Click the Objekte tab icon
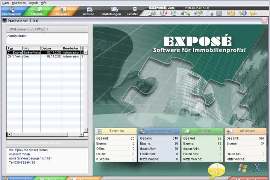Screen dimensions: 270x180 [38, 9]
